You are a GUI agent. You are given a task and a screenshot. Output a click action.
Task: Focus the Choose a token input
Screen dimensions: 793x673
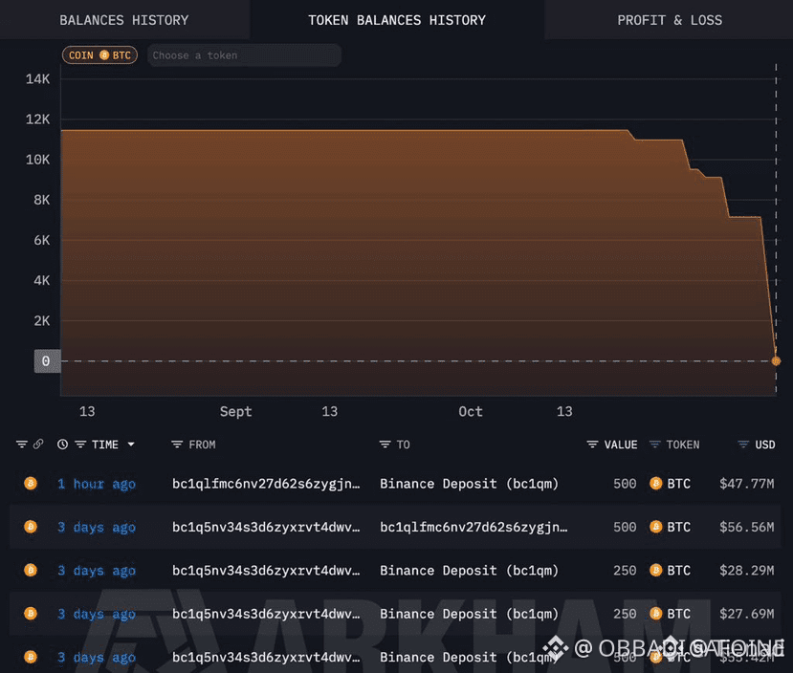[x=244, y=55]
